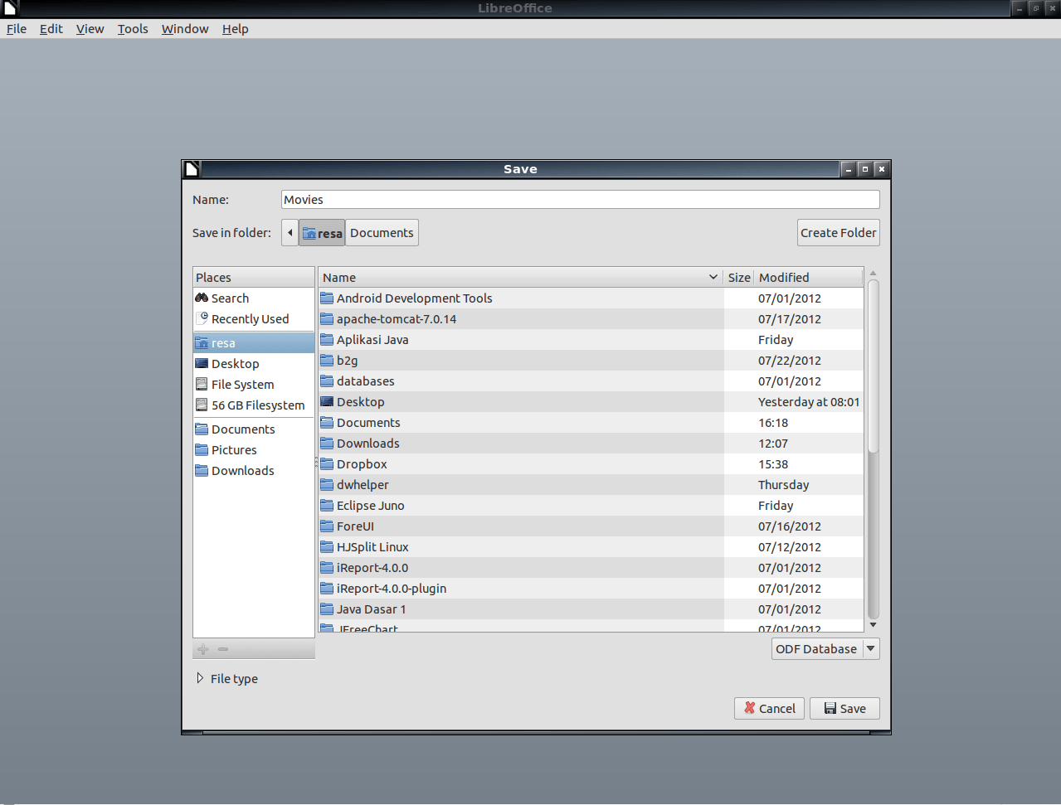Edit the Name input field

point(581,199)
